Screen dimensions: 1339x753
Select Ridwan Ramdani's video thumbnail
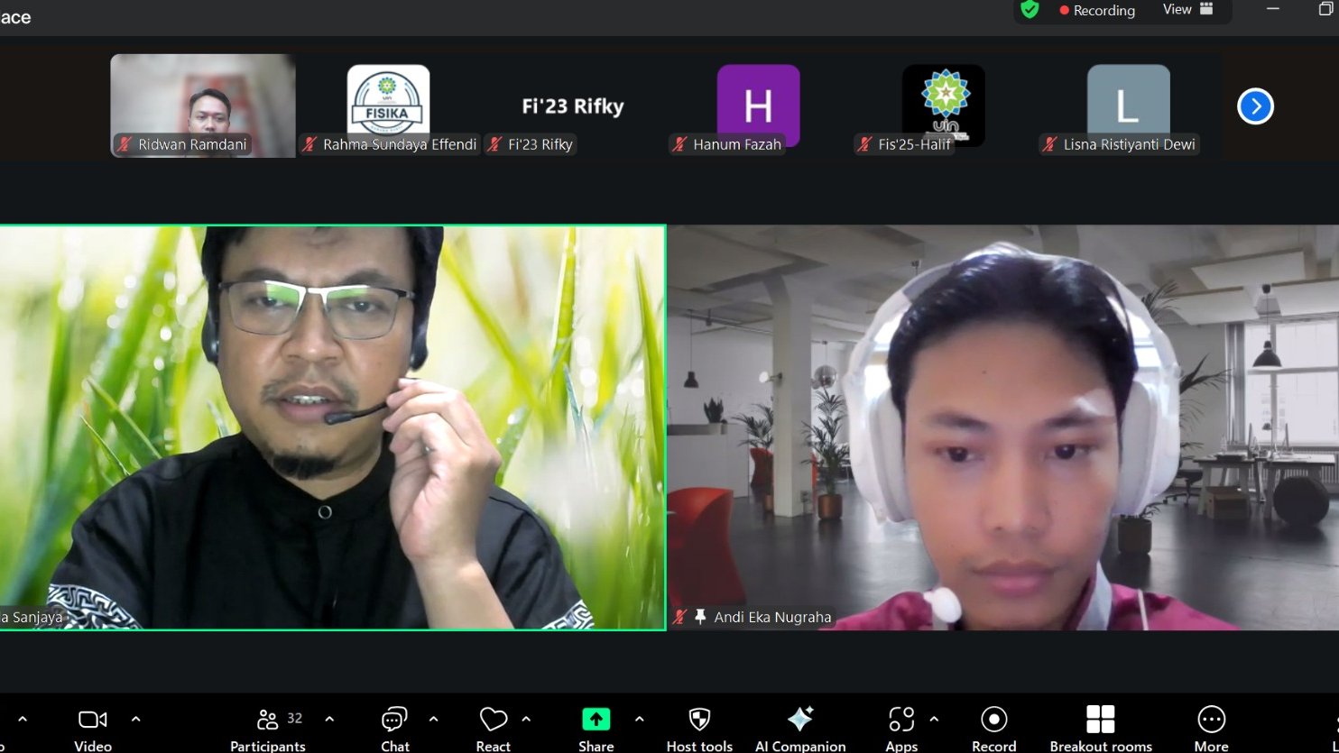(x=203, y=106)
